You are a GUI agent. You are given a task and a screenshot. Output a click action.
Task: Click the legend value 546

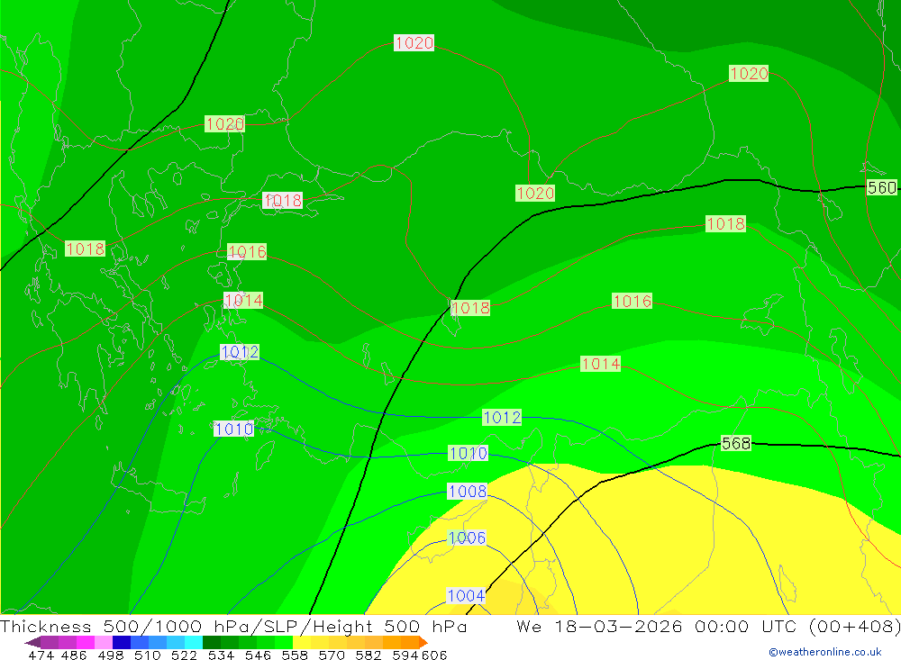pyautogui.click(x=258, y=655)
